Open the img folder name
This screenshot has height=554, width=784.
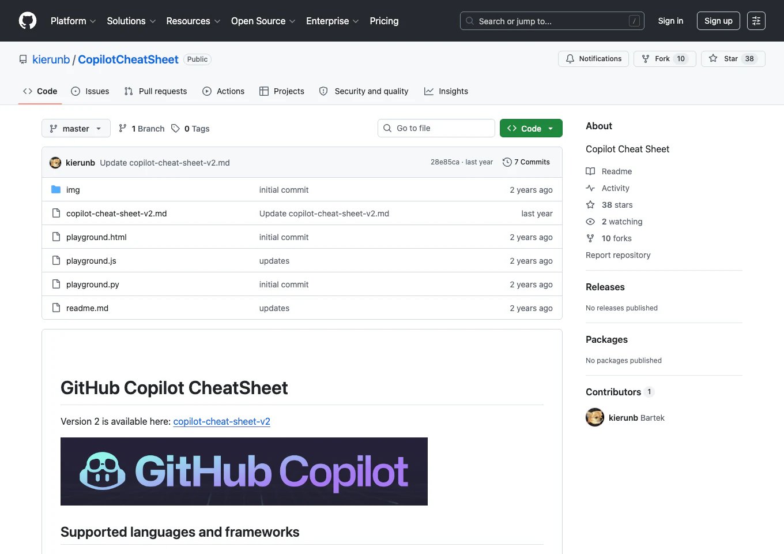point(73,190)
